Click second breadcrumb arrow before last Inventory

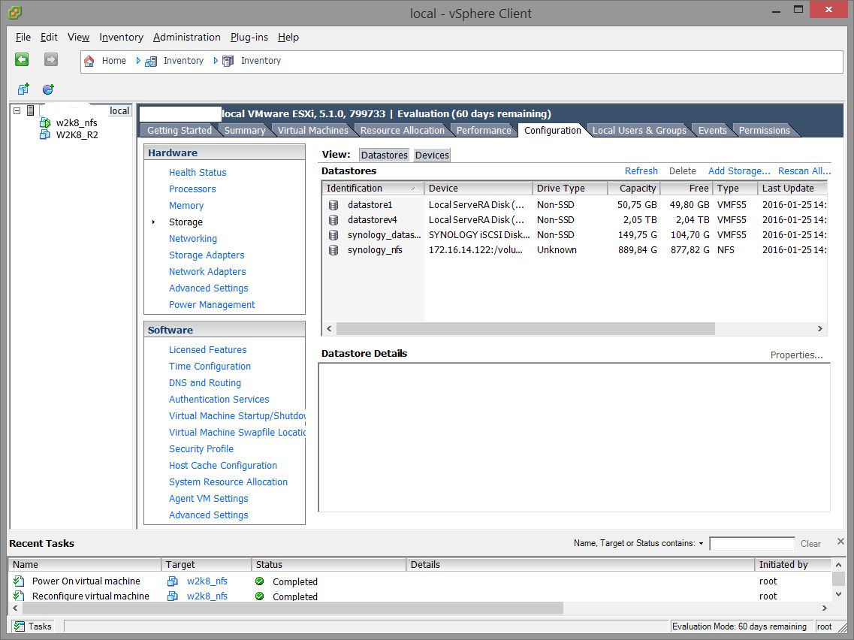216,61
